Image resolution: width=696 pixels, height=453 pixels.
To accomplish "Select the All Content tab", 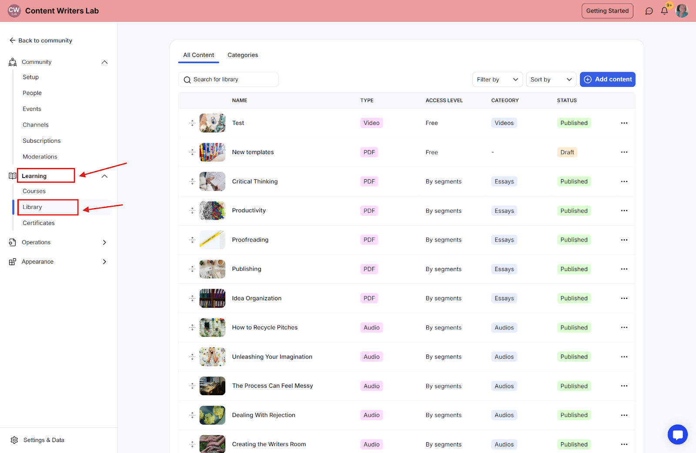I will [x=198, y=55].
